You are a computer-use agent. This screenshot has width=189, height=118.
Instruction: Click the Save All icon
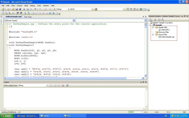[x=20, y=9]
